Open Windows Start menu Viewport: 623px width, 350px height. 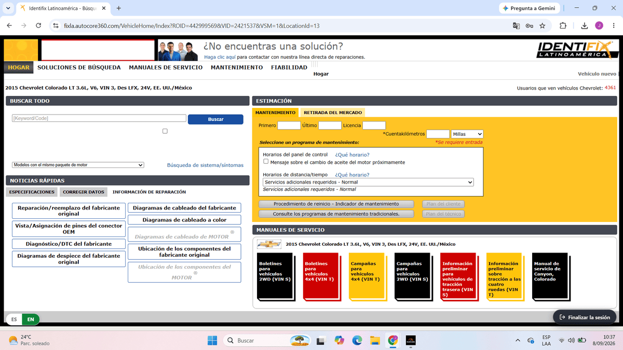pos(212,340)
